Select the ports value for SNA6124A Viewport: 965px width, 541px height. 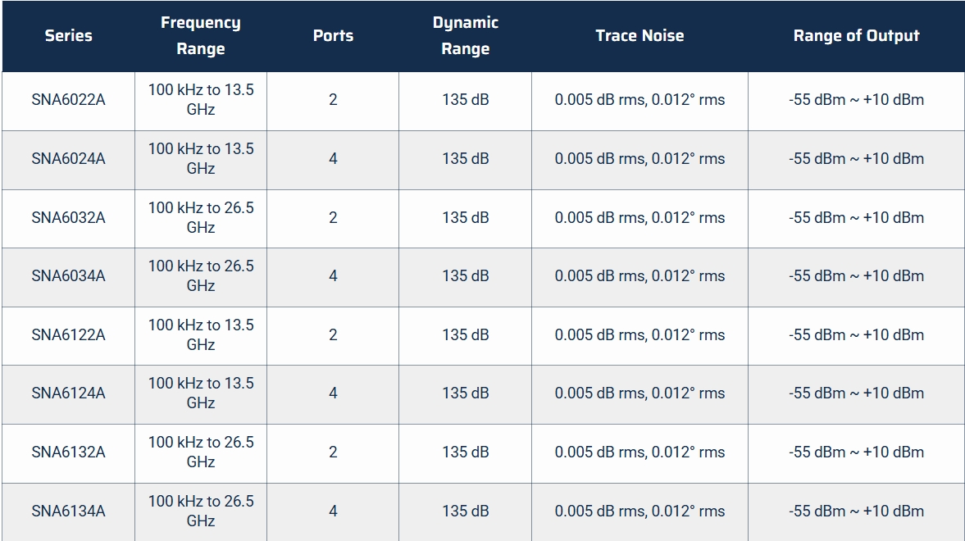333,393
